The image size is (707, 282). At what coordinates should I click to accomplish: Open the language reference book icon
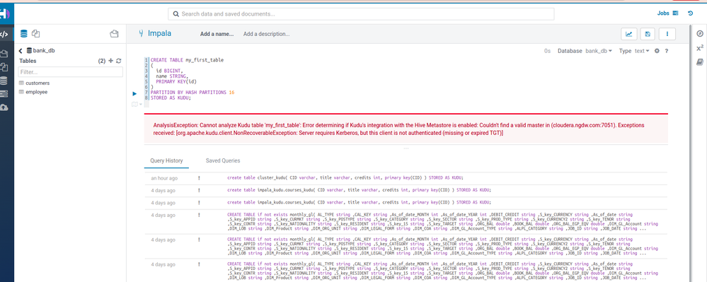click(700, 62)
